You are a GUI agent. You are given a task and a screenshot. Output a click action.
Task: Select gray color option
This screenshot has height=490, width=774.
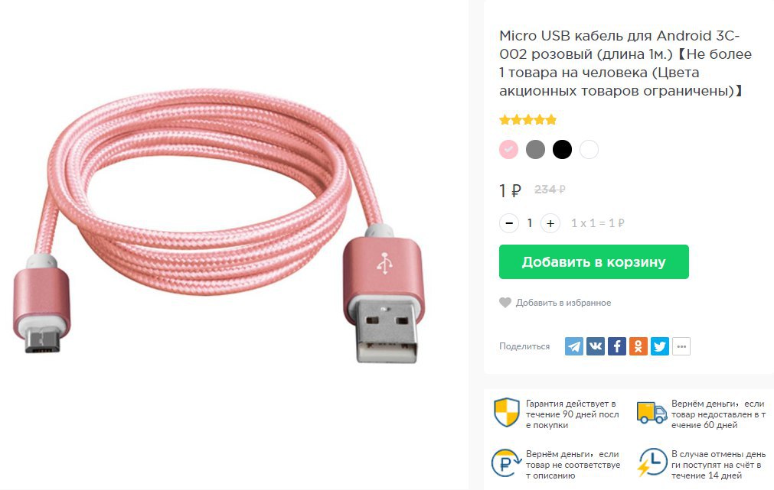pyautogui.click(x=536, y=149)
